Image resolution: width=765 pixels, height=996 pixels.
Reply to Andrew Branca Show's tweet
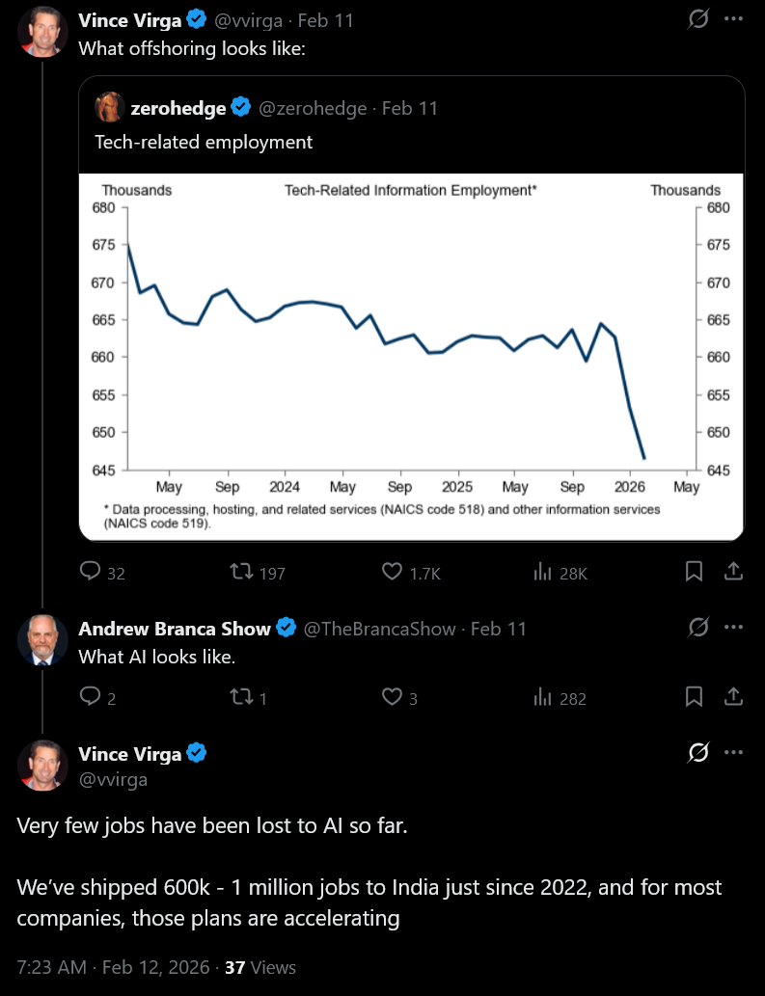(91, 697)
